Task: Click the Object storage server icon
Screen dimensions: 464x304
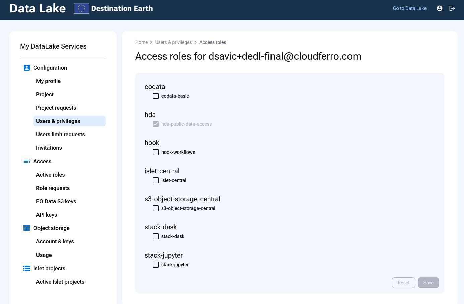Action: click(x=27, y=228)
